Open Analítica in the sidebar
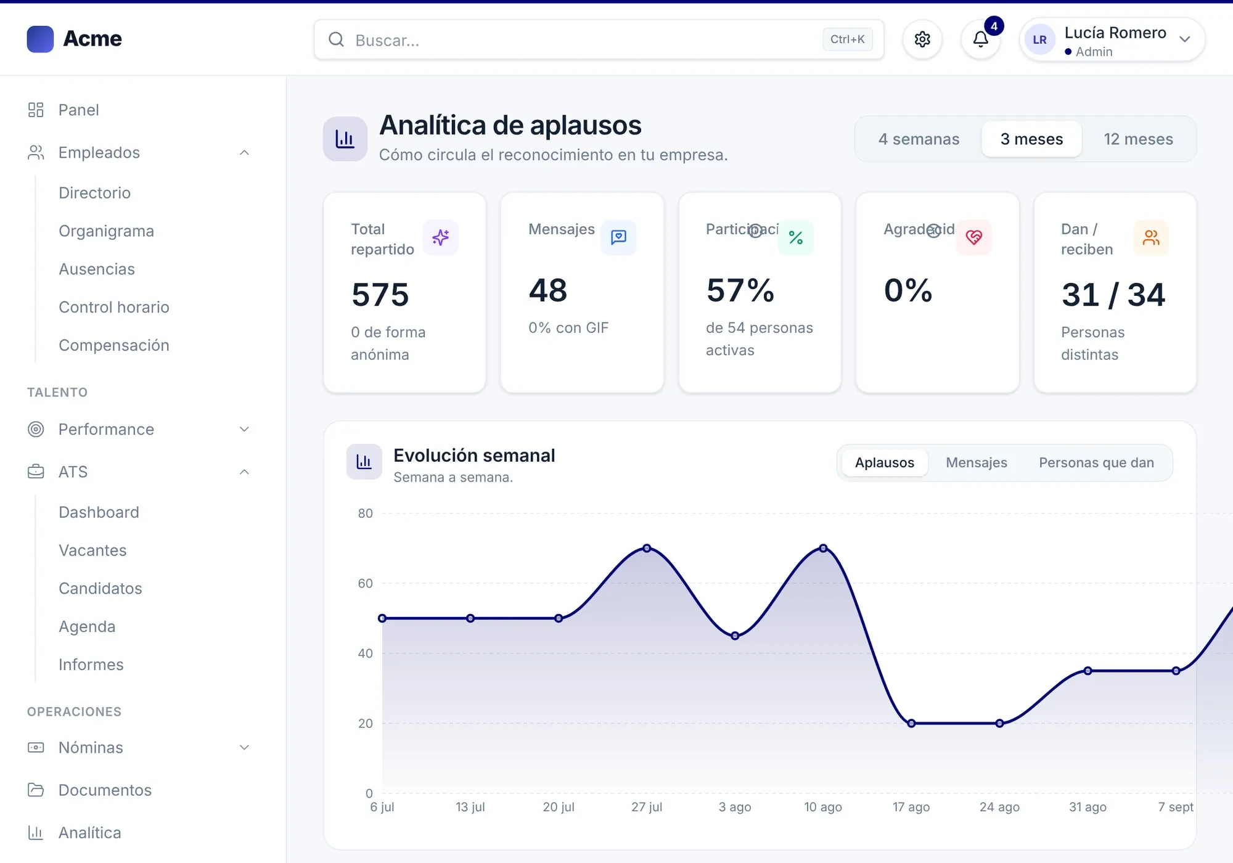The height and width of the screenshot is (863, 1233). [89, 833]
